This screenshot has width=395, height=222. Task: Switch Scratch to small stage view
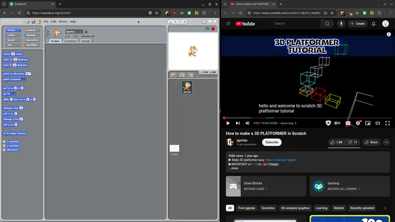tap(204, 21)
